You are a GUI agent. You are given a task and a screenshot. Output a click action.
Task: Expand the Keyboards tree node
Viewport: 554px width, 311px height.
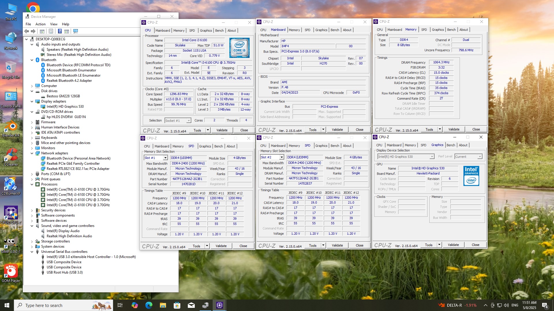point(32,138)
